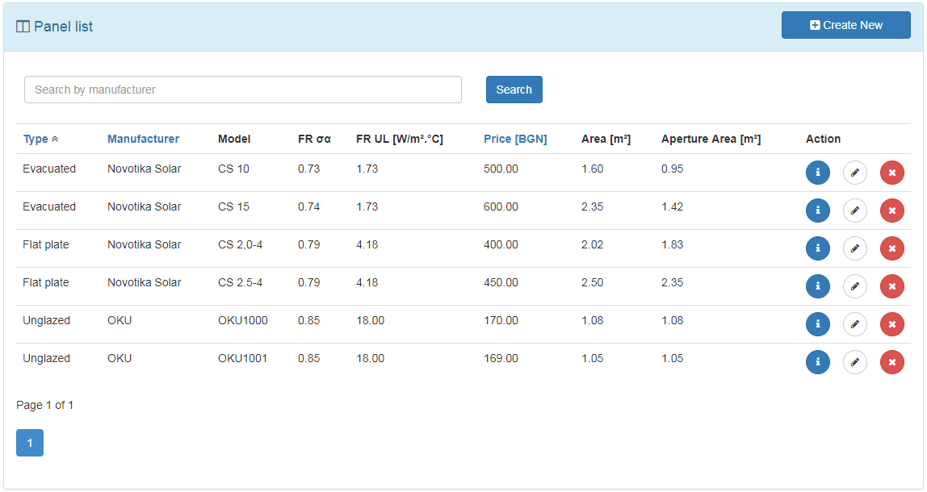Edit the OKU1000 entry
The width and height of the screenshot is (927, 492).
point(855,323)
